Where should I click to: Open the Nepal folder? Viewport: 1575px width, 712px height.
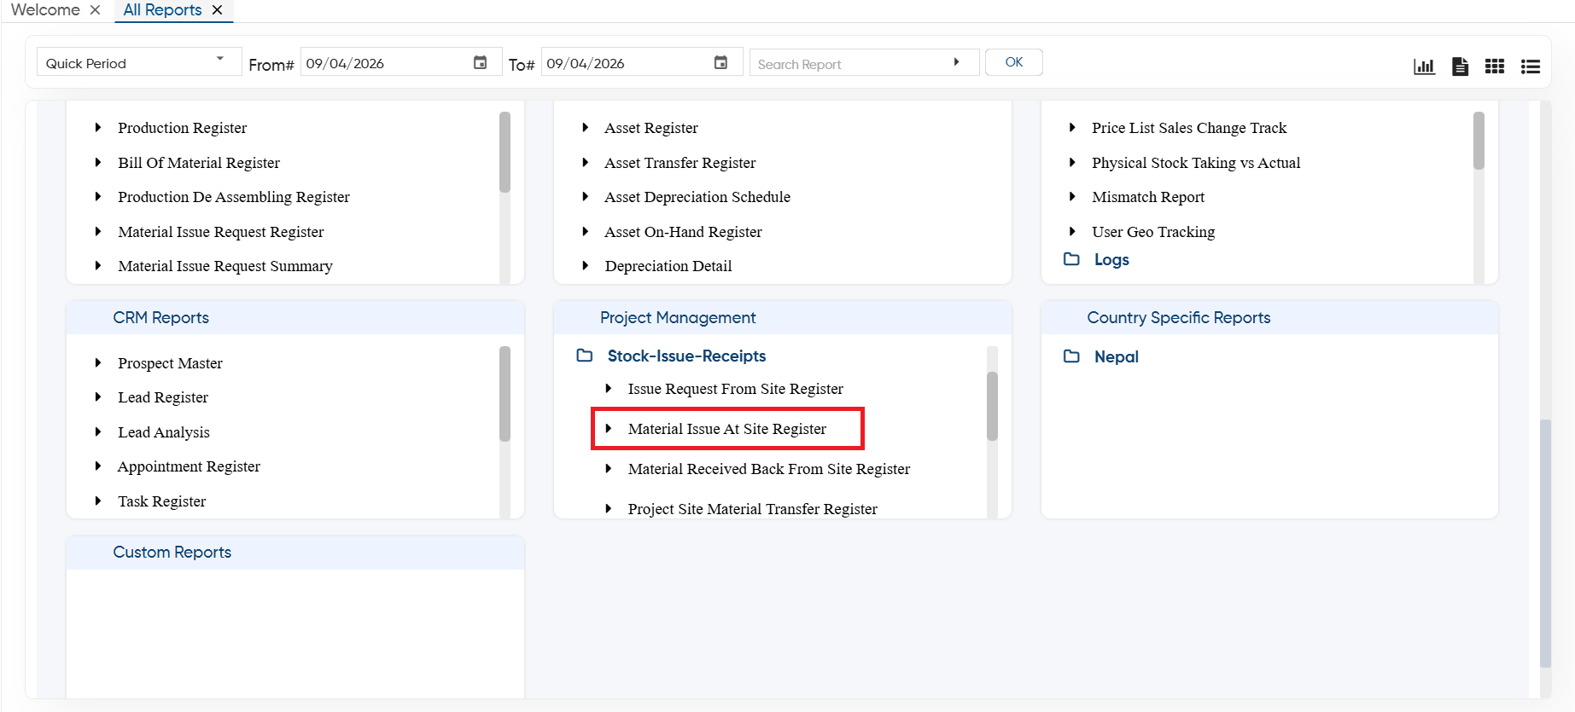pyautogui.click(x=1117, y=356)
